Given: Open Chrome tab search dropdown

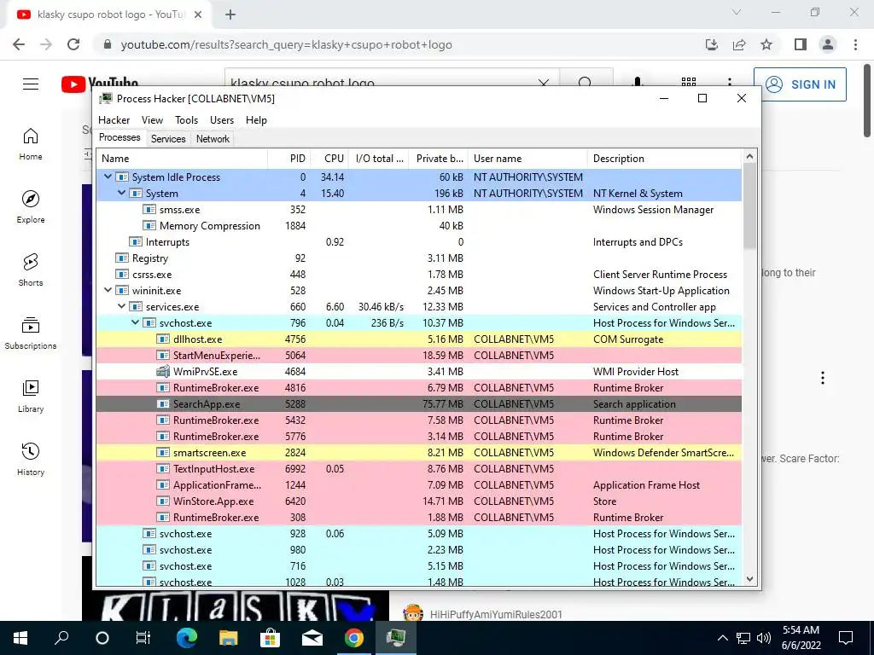Looking at the screenshot, I should point(737,12).
